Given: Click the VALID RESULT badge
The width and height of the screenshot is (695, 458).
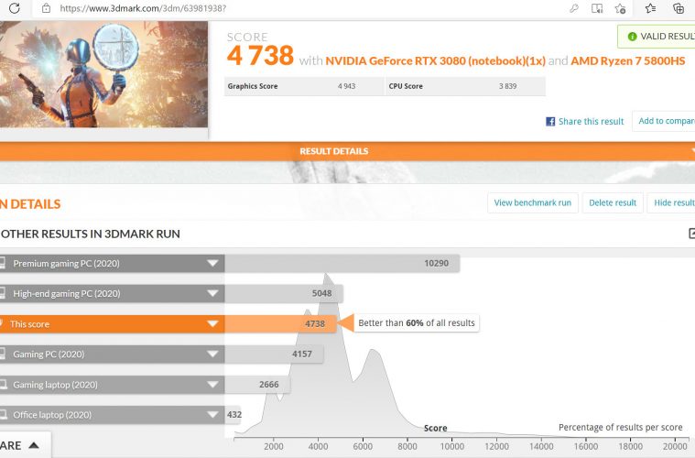Looking at the screenshot, I should [x=657, y=37].
